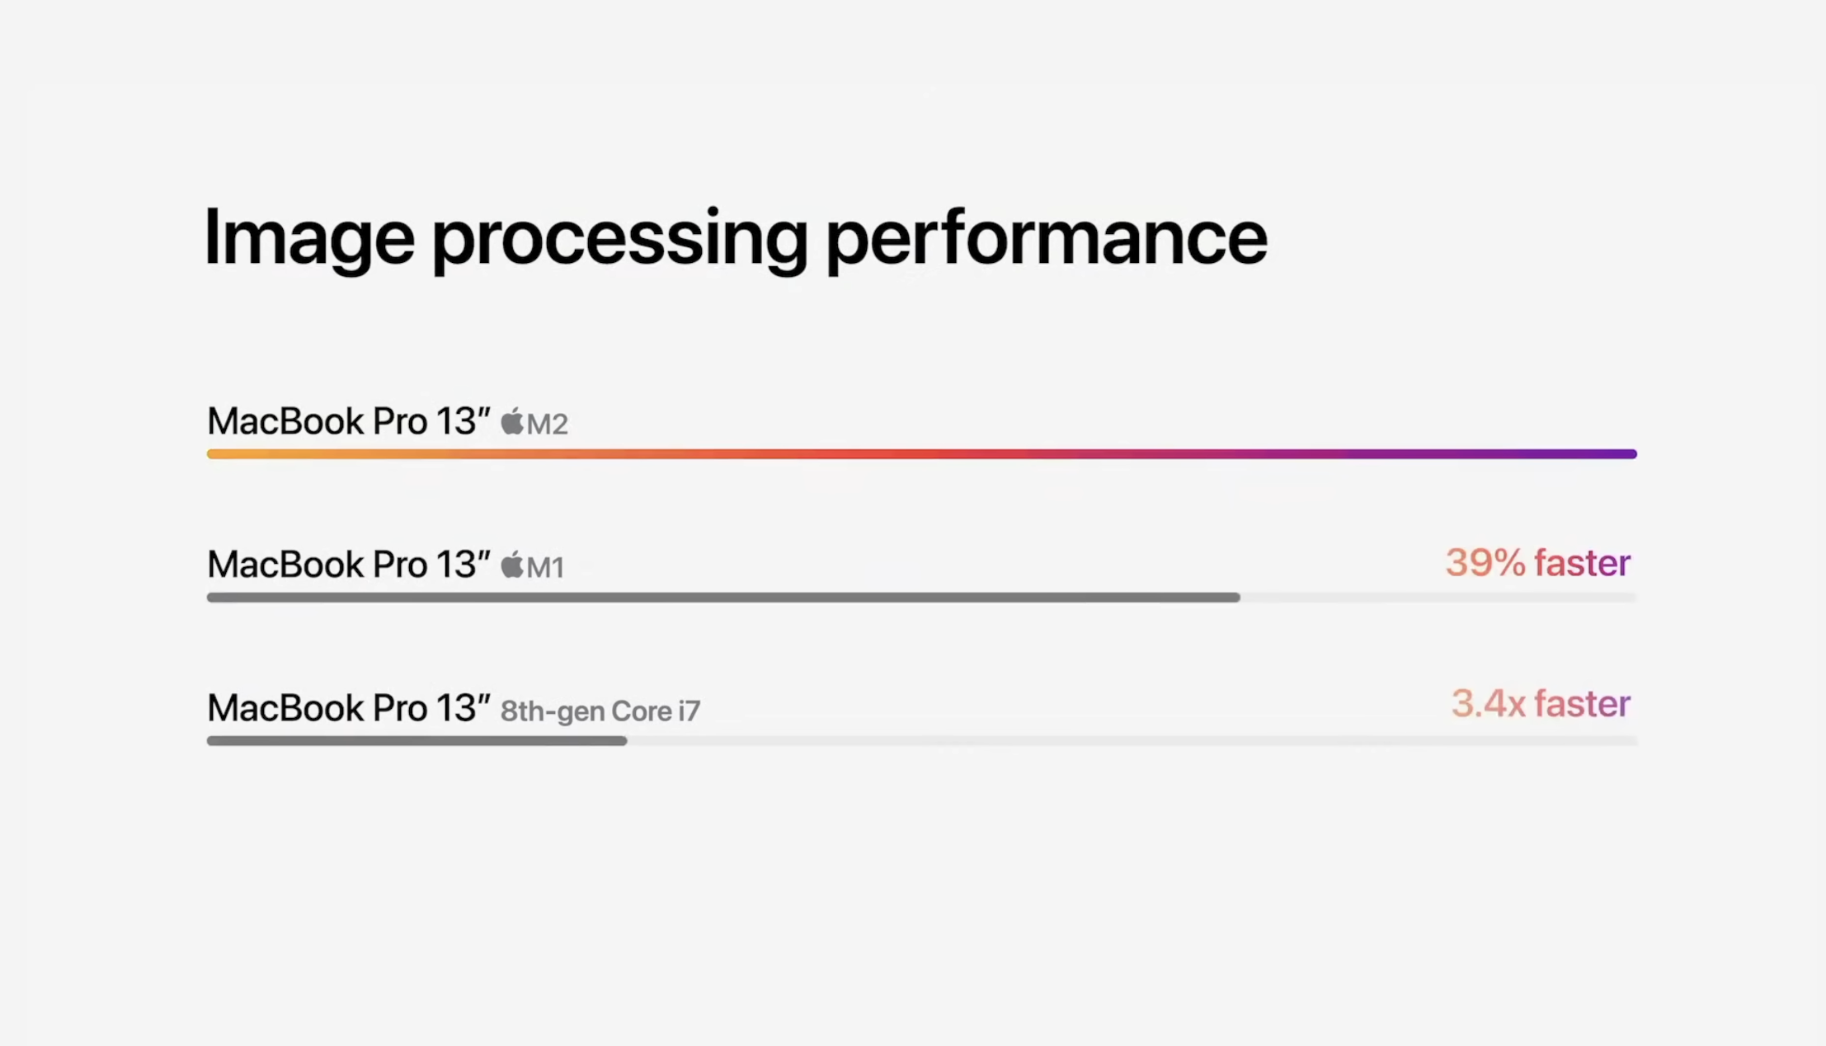Click the unfilled light track of M1 bar

click(1438, 598)
